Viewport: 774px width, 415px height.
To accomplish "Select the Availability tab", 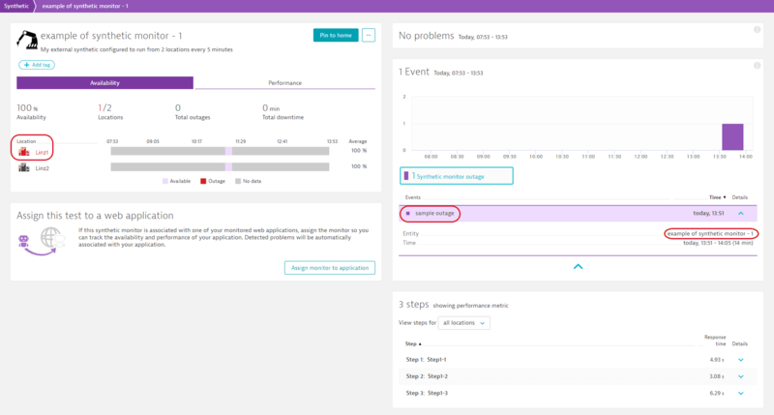I will (104, 83).
